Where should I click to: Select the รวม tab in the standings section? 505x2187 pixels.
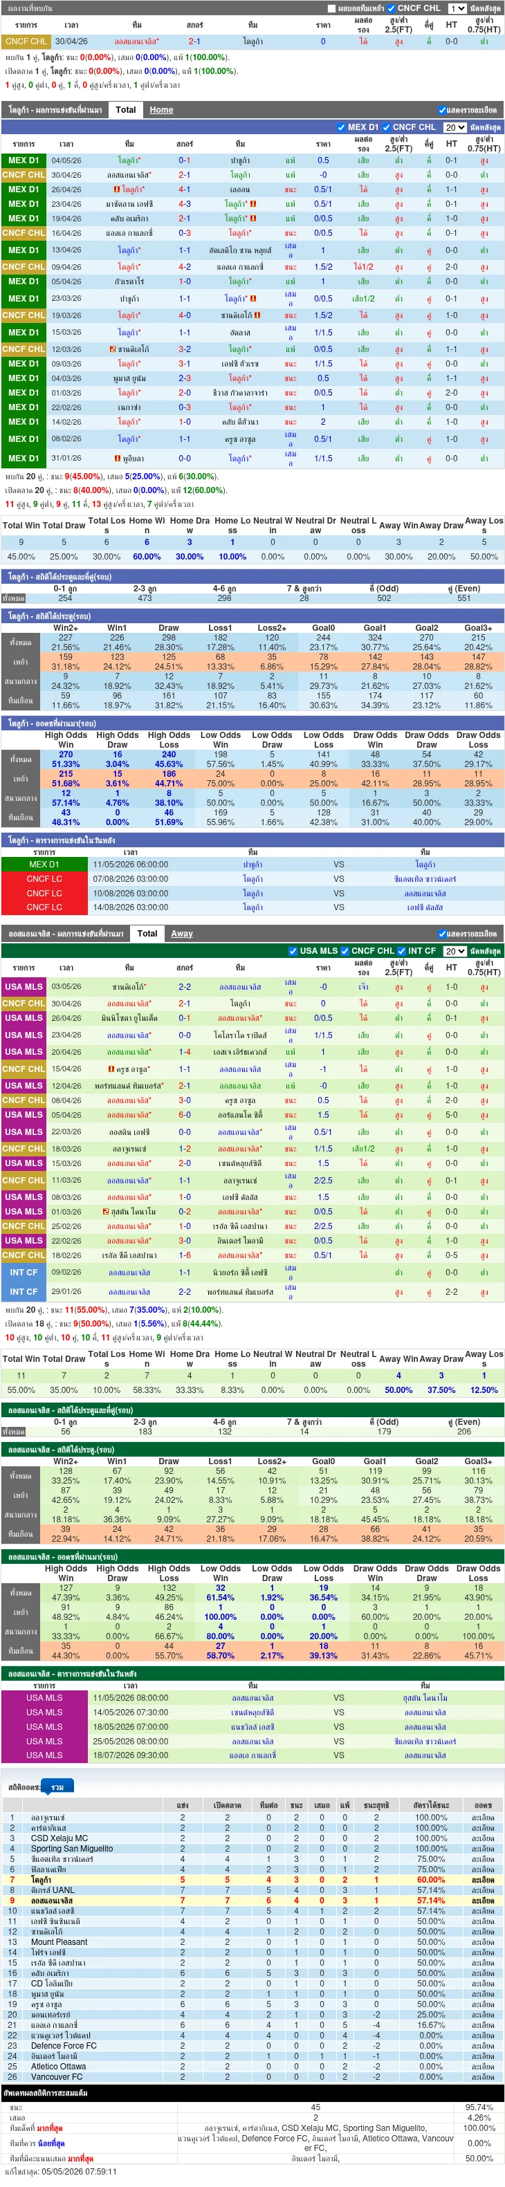point(57,1787)
